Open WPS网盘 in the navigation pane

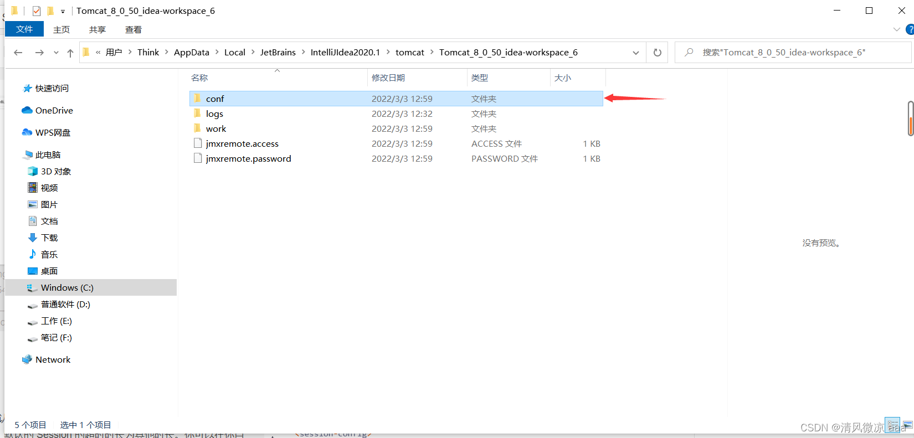point(53,132)
